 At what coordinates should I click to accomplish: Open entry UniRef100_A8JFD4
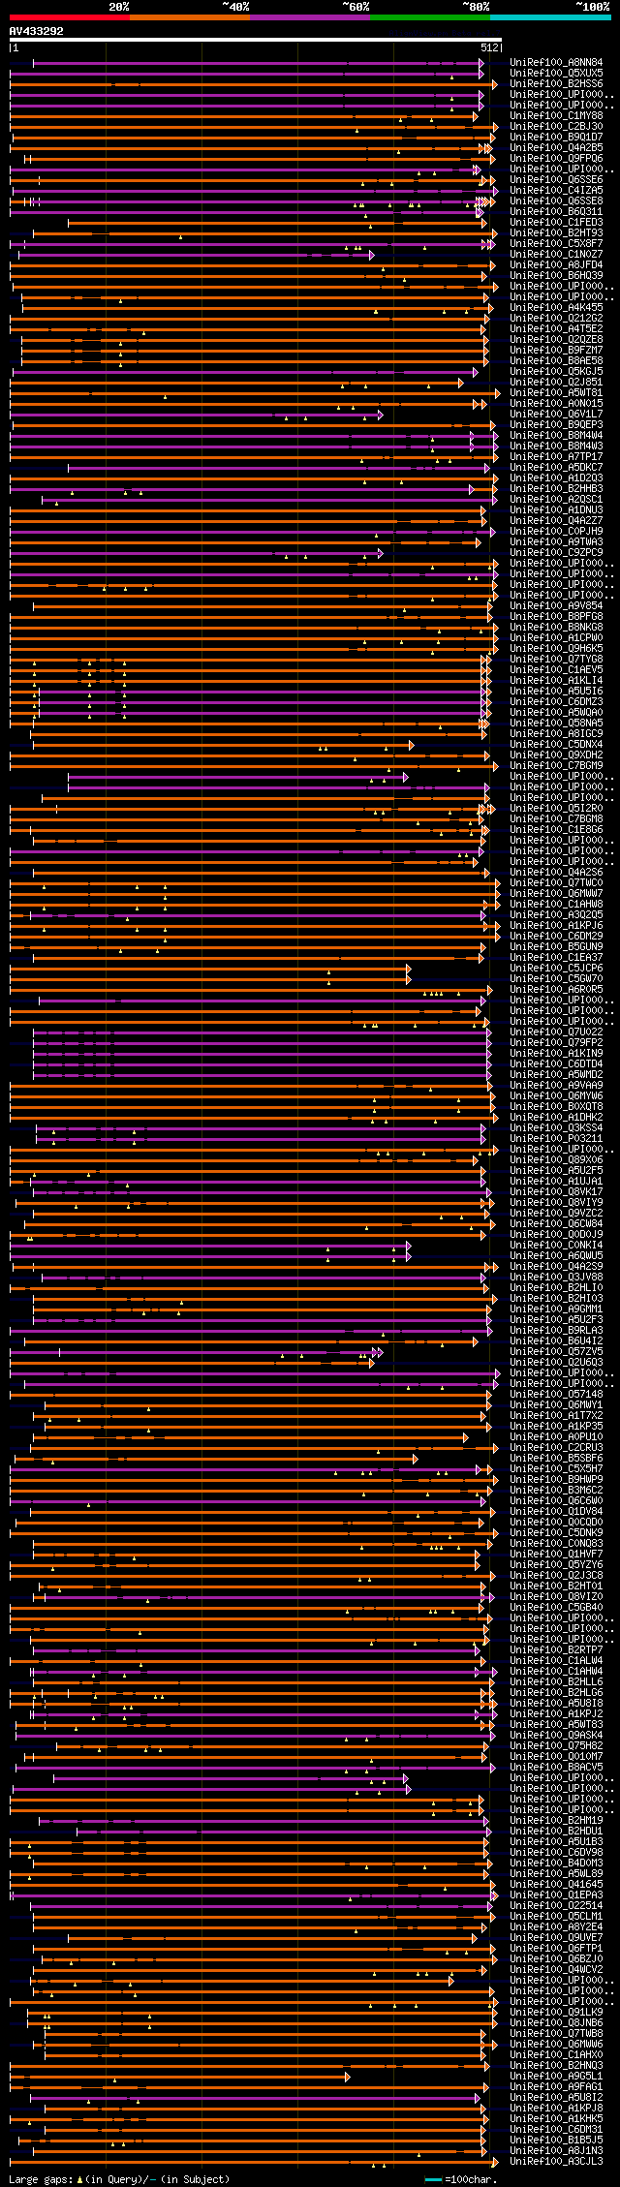tap(556, 264)
